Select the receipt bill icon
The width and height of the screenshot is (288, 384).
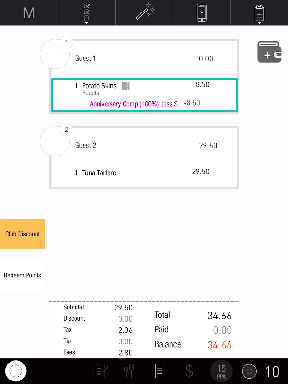coord(159,371)
